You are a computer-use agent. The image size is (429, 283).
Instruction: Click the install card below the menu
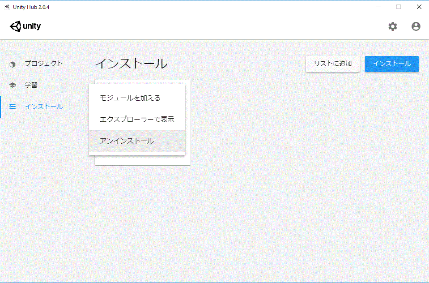point(142,160)
